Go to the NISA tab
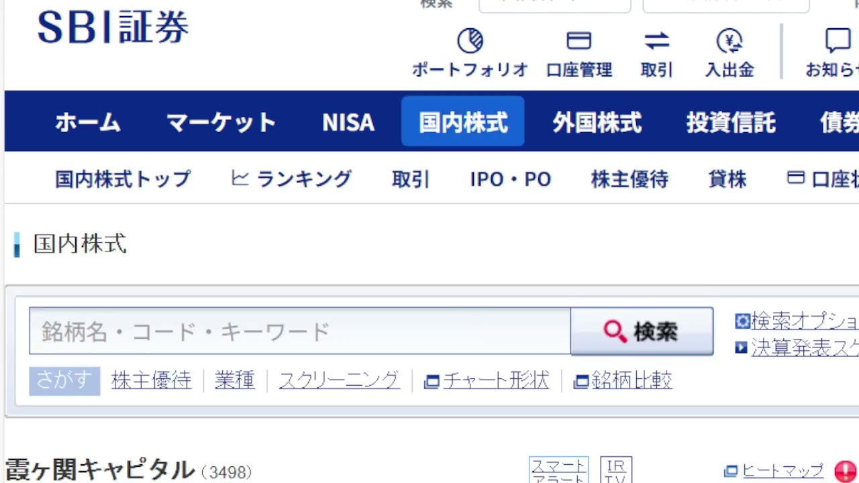Viewport: 859px width, 483px height. [348, 122]
